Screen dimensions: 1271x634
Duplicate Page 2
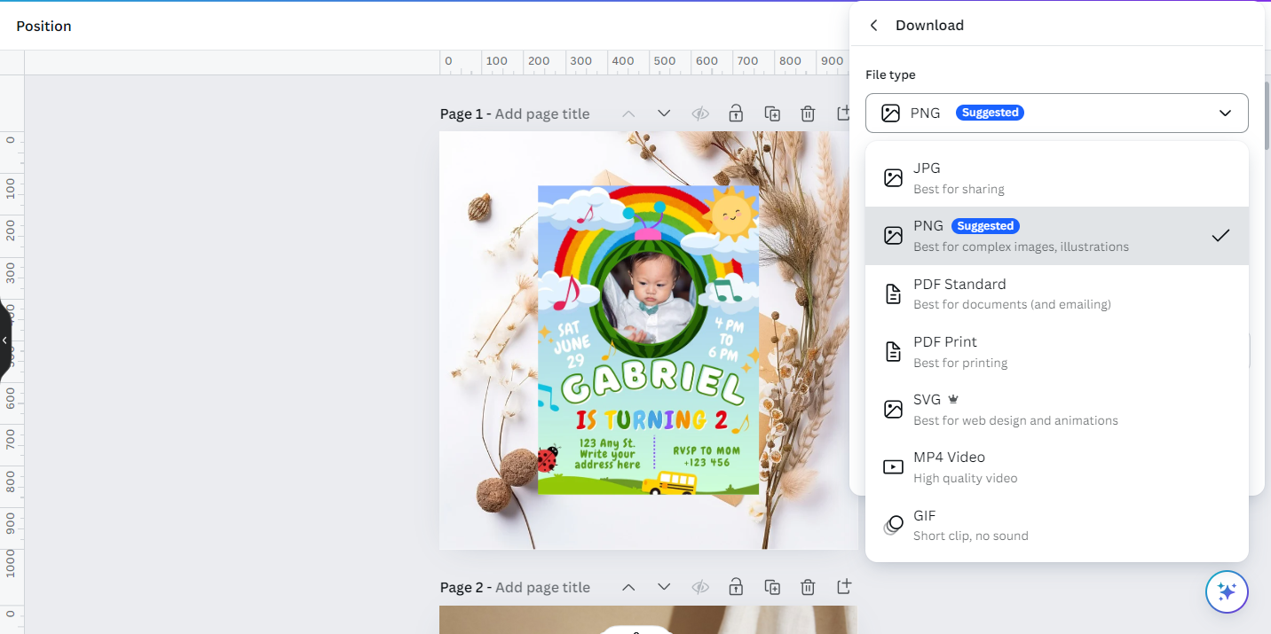click(772, 587)
